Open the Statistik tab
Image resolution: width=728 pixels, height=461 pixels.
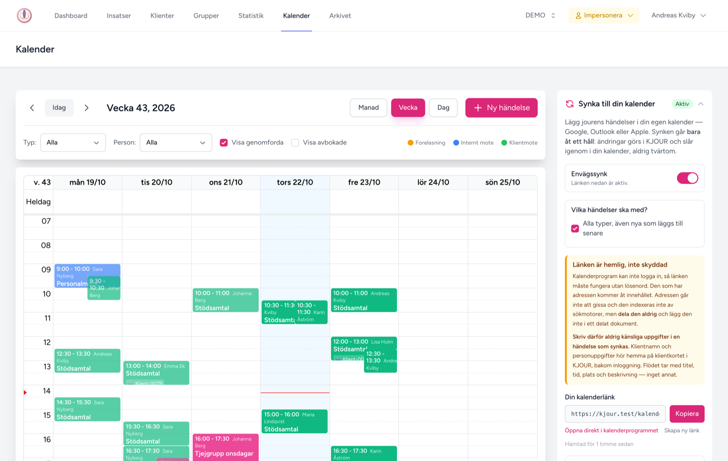(251, 15)
